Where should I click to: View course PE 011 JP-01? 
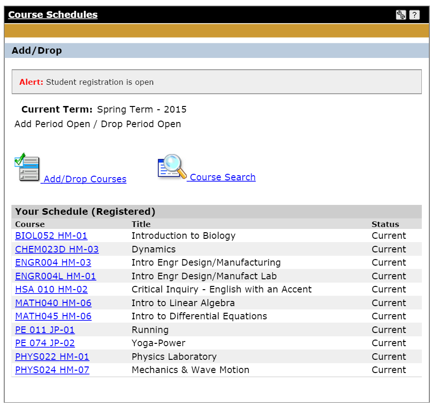(x=45, y=330)
